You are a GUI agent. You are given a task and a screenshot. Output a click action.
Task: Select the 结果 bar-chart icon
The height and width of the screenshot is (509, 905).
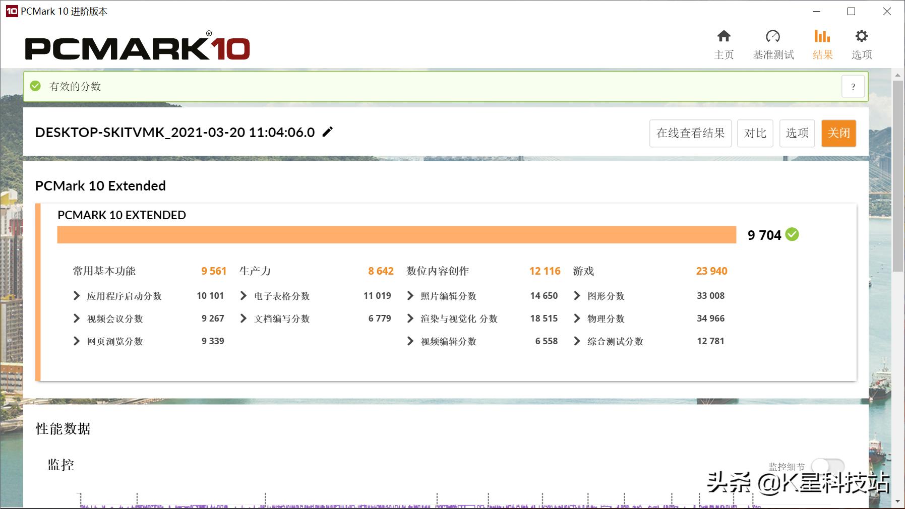(822, 36)
